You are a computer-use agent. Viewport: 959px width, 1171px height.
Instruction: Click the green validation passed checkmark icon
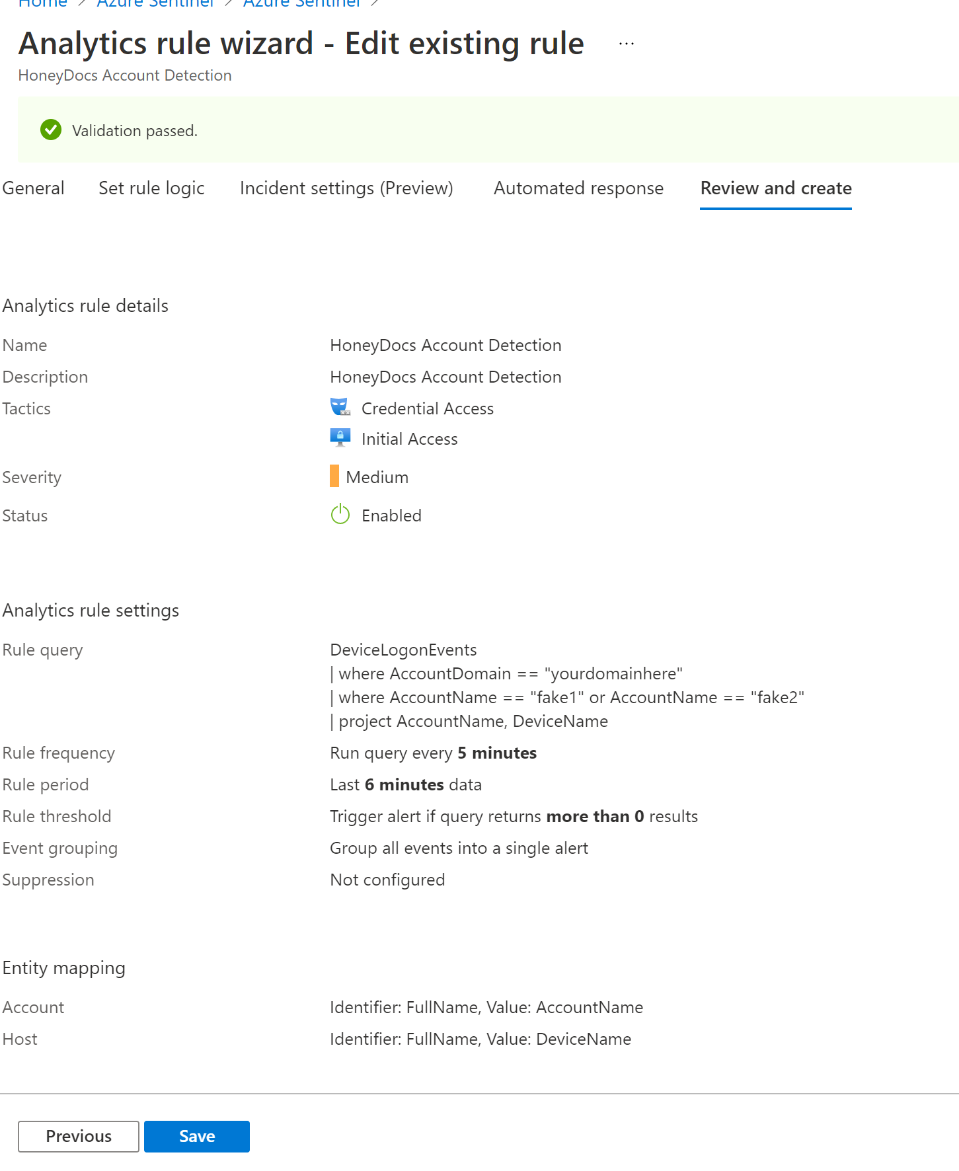coord(51,130)
